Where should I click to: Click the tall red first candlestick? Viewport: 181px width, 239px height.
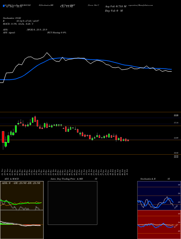click(x=3, y=137)
